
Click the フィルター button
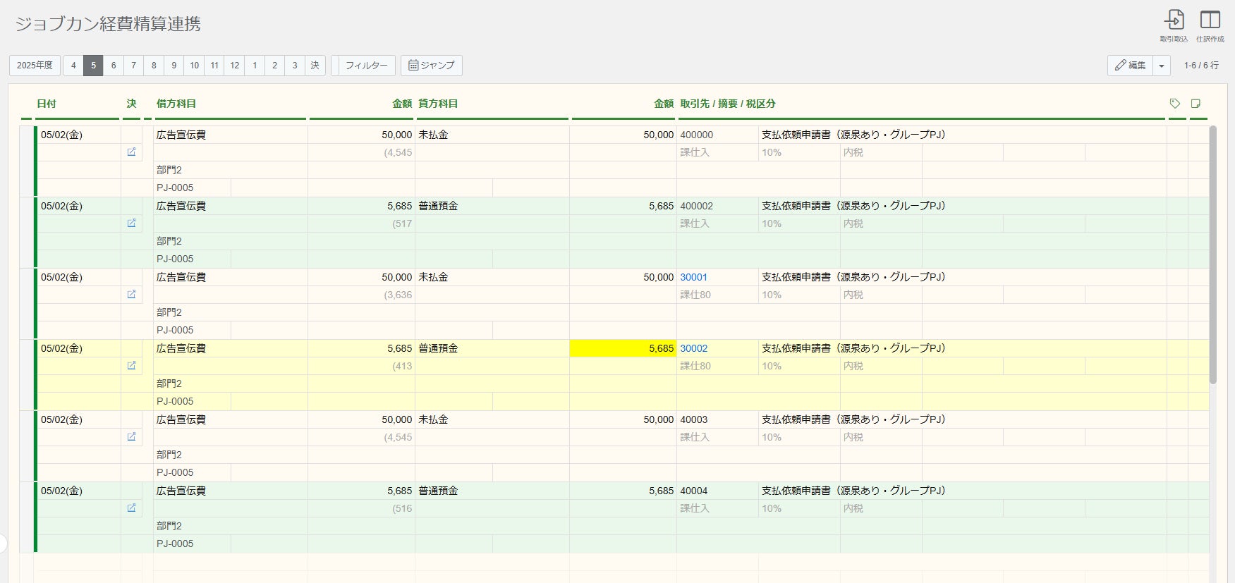(x=366, y=66)
